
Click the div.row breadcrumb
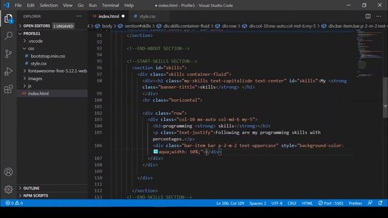pyautogui.click(x=229, y=26)
